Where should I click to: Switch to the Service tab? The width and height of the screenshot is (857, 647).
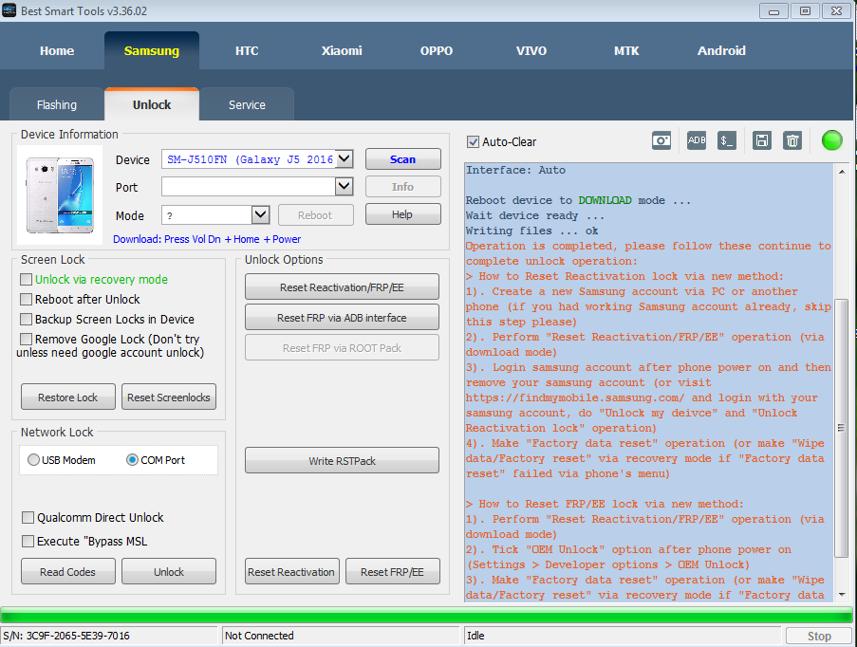coord(246,104)
